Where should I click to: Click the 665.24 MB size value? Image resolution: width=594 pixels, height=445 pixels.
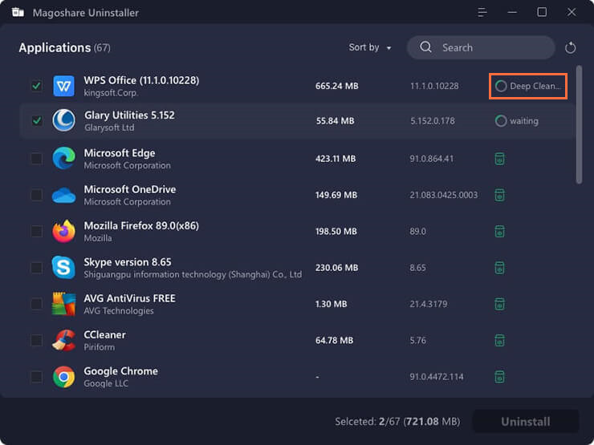click(x=337, y=86)
